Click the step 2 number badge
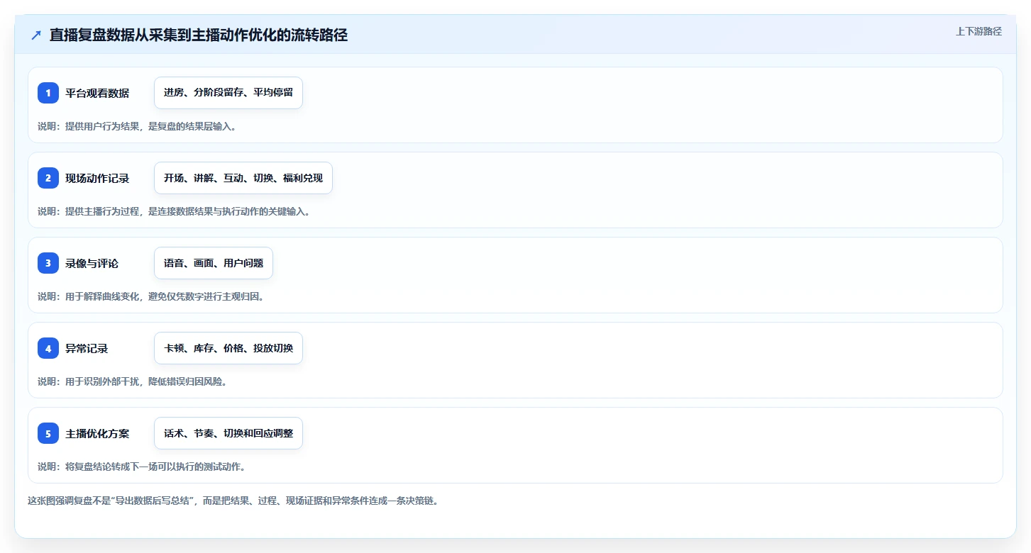The height and width of the screenshot is (553, 1031). (48, 178)
